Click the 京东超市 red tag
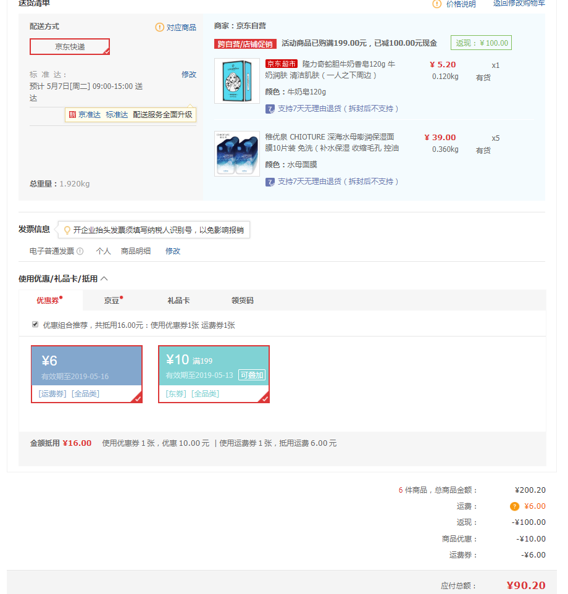This screenshot has height=594, width=568. click(x=282, y=64)
